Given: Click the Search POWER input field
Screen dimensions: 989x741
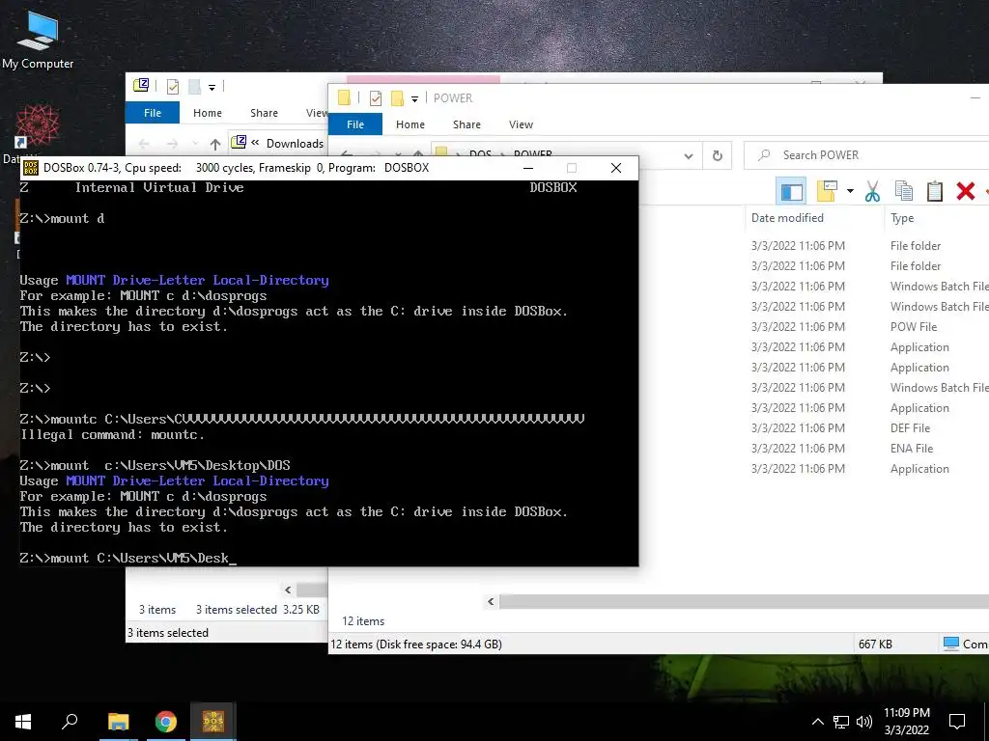Looking at the screenshot, I should (x=866, y=155).
